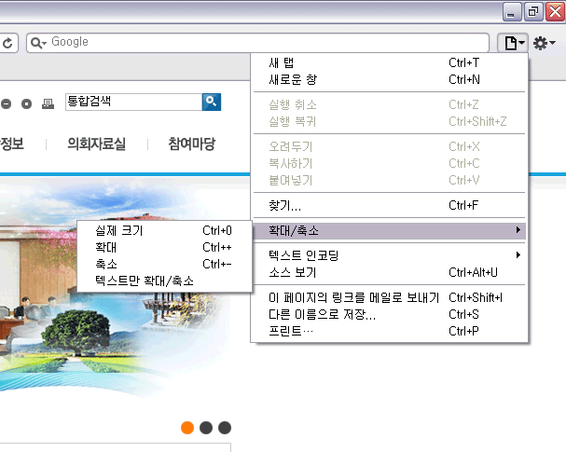566x452 pixels.
Task: Select the third carousel dot
Action: 225,428
